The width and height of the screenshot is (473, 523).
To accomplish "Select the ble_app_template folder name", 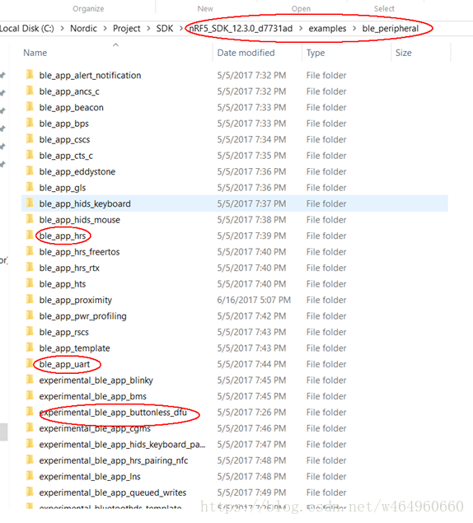I will (74, 348).
